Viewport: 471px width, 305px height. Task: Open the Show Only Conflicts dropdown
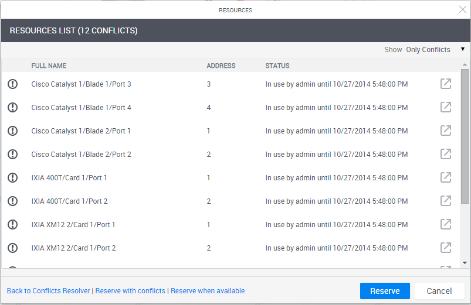point(428,50)
